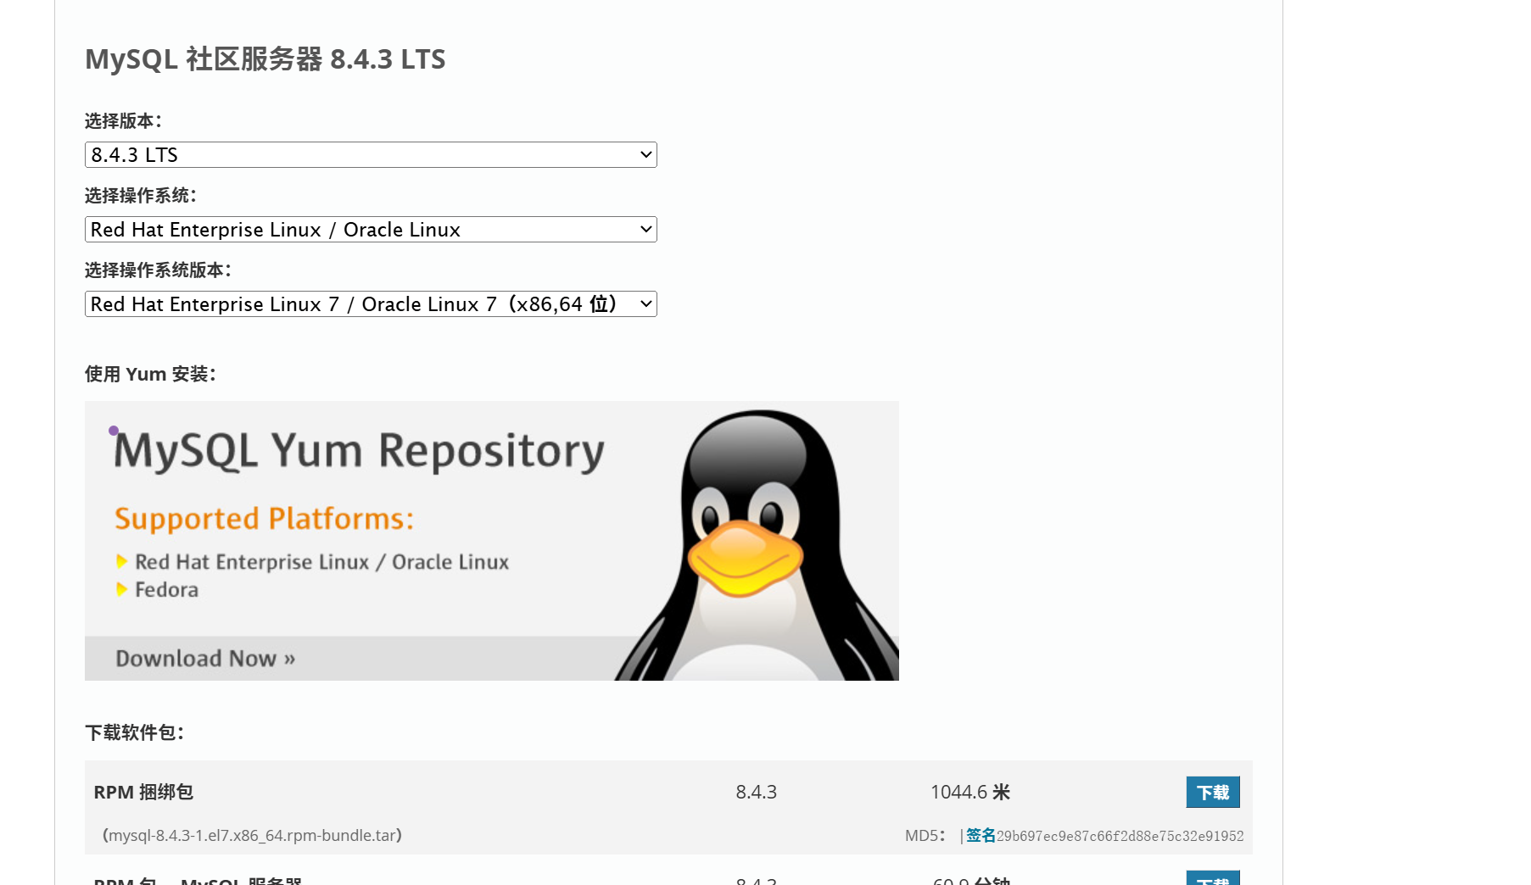
Task: Click the 选择版本 label
Action: 123,120
